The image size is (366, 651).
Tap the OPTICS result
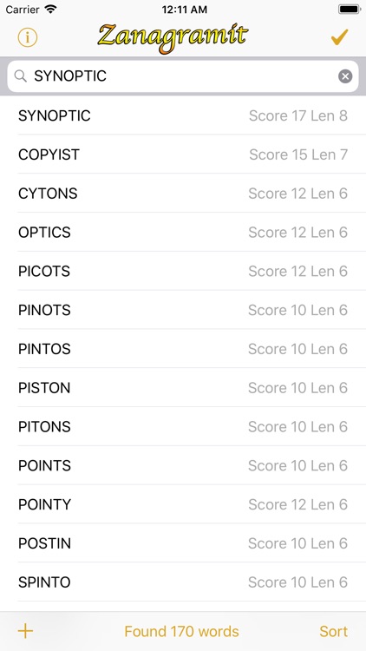coord(183,232)
